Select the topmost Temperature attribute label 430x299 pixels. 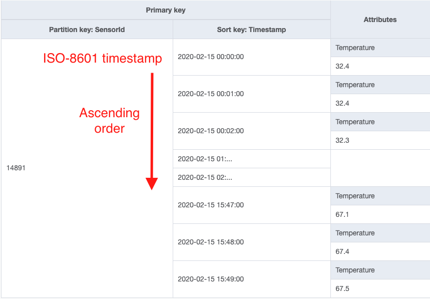(x=355, y=48)
